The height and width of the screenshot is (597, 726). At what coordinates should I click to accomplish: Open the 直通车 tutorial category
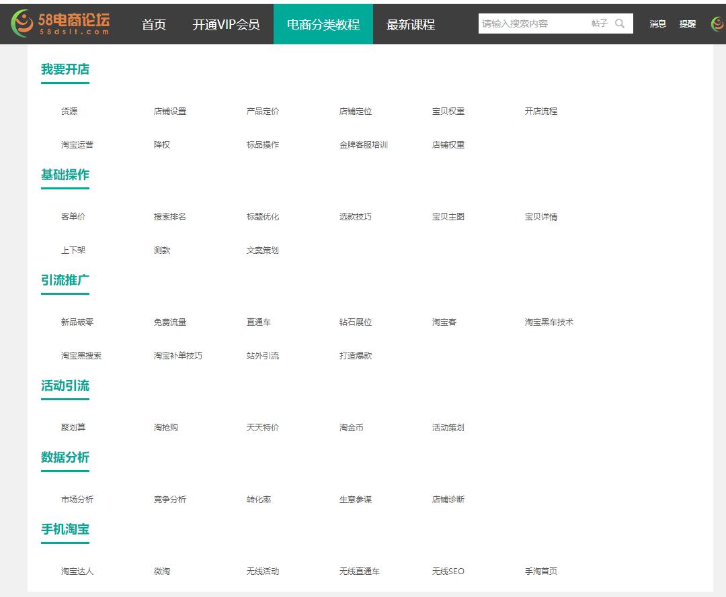[258, 322]
